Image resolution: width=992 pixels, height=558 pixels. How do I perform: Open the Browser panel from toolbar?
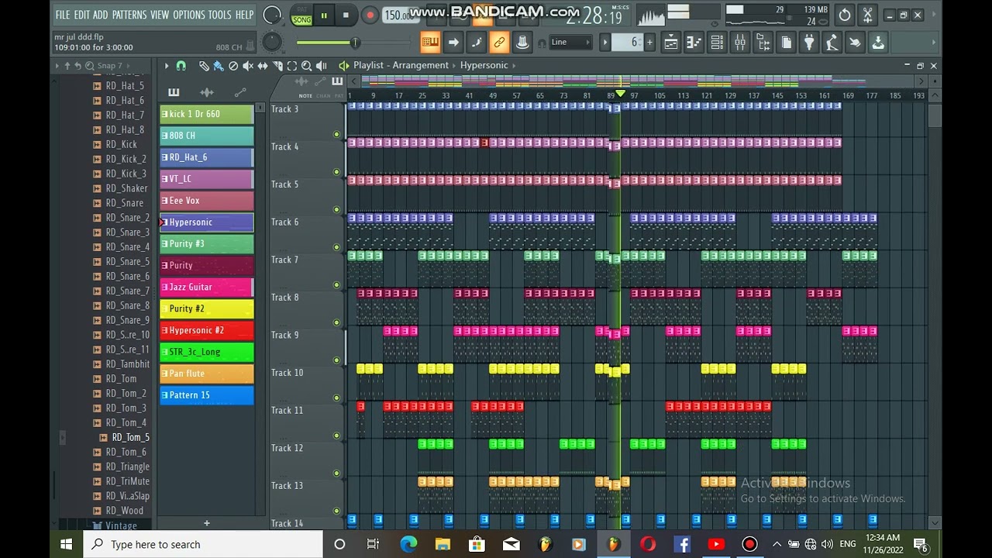tap(763, 43)
